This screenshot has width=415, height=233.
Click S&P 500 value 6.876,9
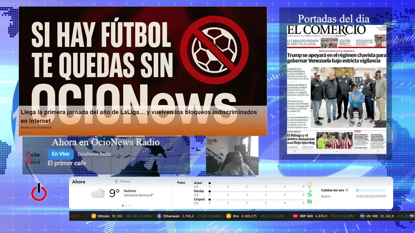(322, 216)
